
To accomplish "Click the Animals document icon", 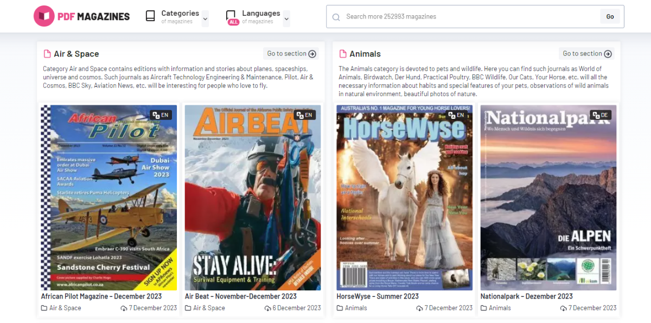I will [x=343, y=54].
